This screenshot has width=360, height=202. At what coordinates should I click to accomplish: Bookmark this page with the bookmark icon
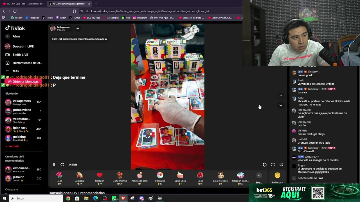pos(74,11)
